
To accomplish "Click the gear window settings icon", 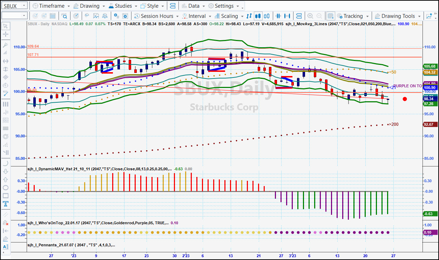I will (125, 16).
